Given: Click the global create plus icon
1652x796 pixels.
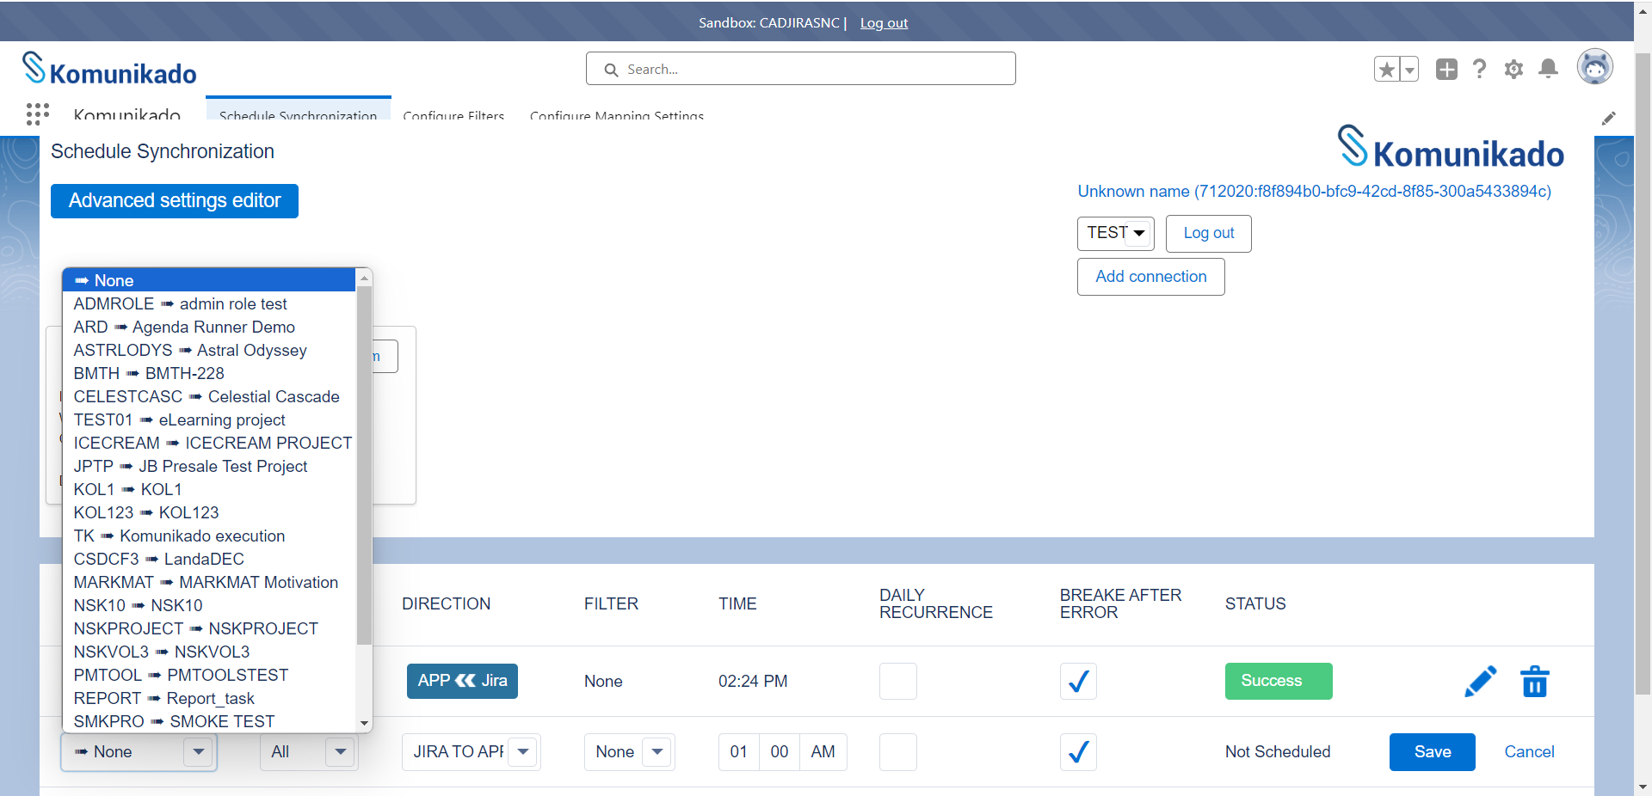Looking at the screenshot, I should (1446, 69).
